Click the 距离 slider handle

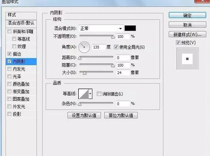[80, 58]
